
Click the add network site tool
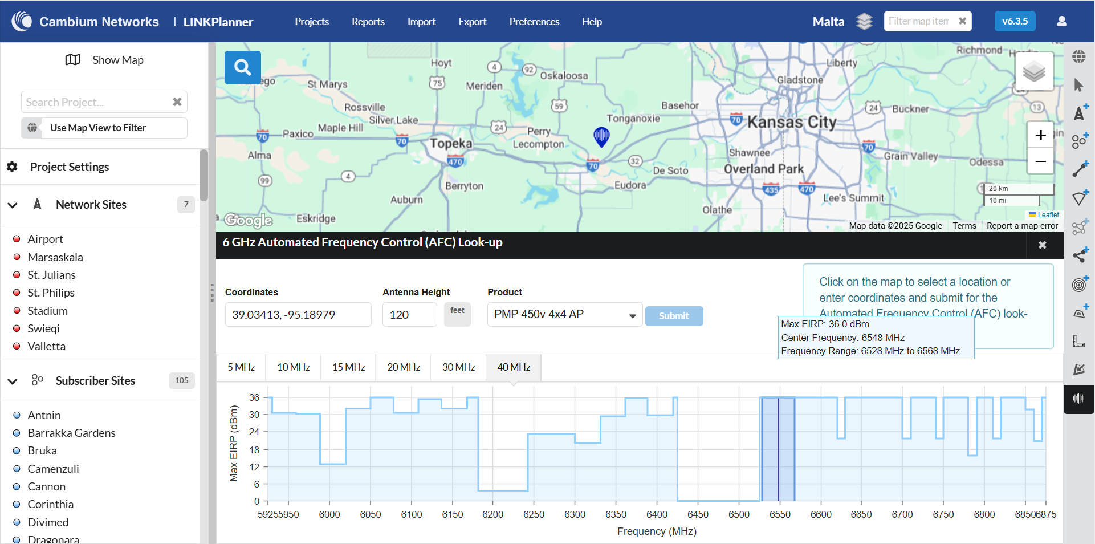(1079, 113)
